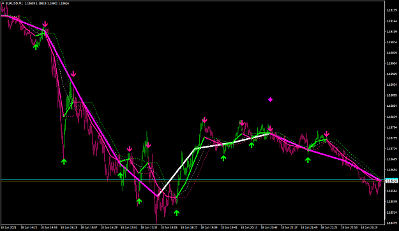Click the 18 Jun 2021 date label
Image resolution: width=399 pixels, height=231 pixels.
click(9, 227)
